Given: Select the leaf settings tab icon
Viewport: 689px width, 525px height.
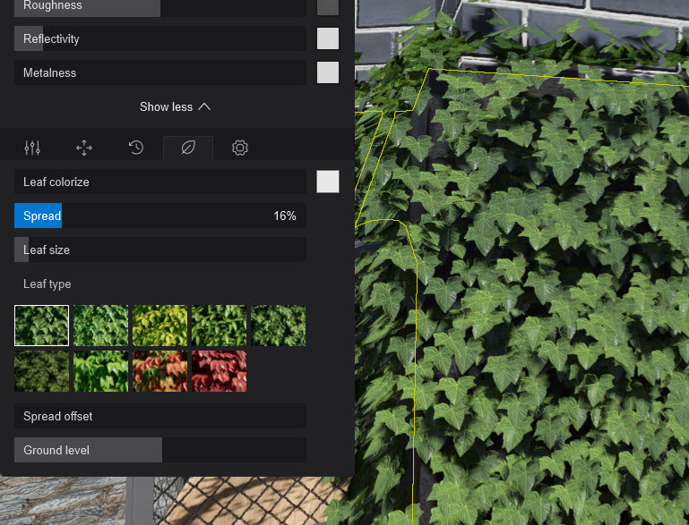Looking at the screenshot, I should point(188,148).
